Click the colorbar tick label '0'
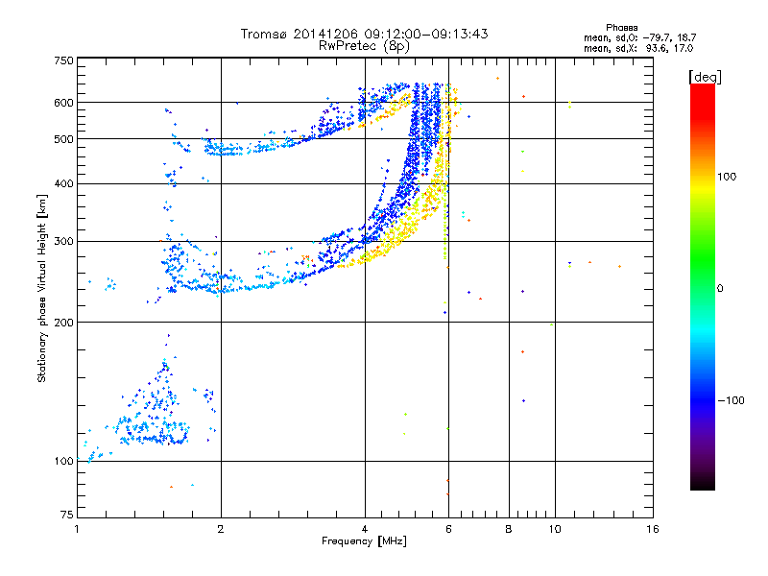The width and height of the screenshot is (768, 576). click(720, 289)
